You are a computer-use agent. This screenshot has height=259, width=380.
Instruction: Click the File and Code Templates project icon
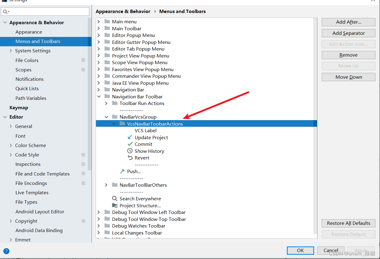(x=83, y=174)
